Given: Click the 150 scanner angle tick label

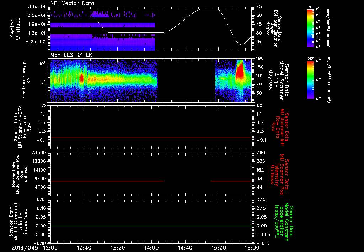Looking at the screenshot, I should 260,67.
